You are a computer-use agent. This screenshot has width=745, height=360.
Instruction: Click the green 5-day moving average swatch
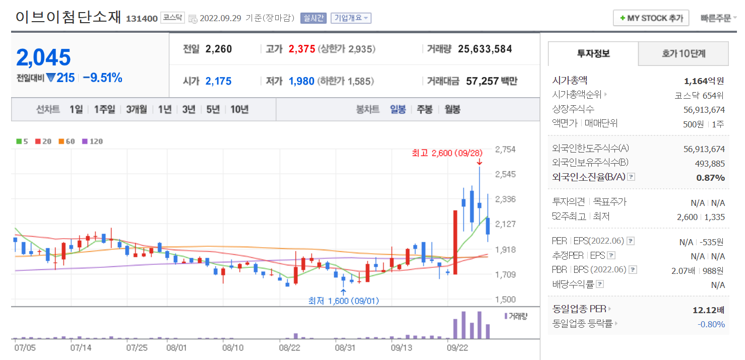click(19, 141)
